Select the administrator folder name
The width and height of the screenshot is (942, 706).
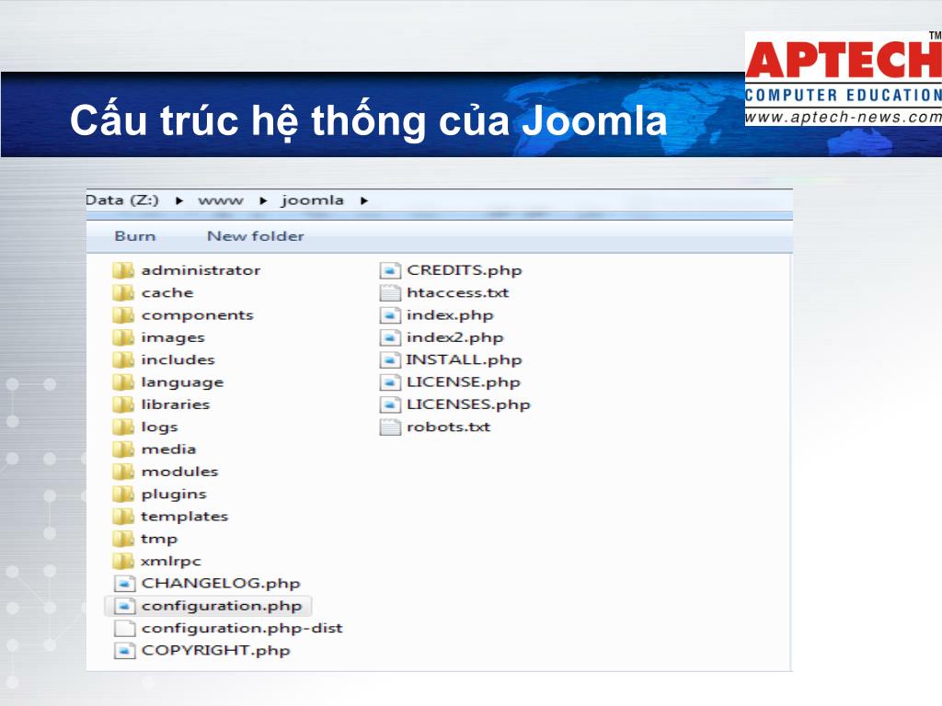(x=201, y=270)
